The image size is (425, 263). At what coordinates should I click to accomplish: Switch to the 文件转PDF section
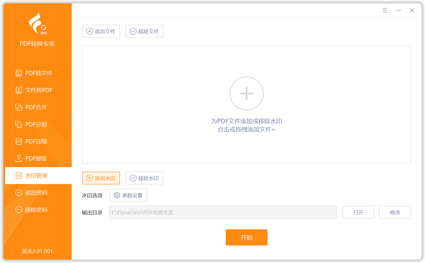pyautogui.click(x=38, y=90)
